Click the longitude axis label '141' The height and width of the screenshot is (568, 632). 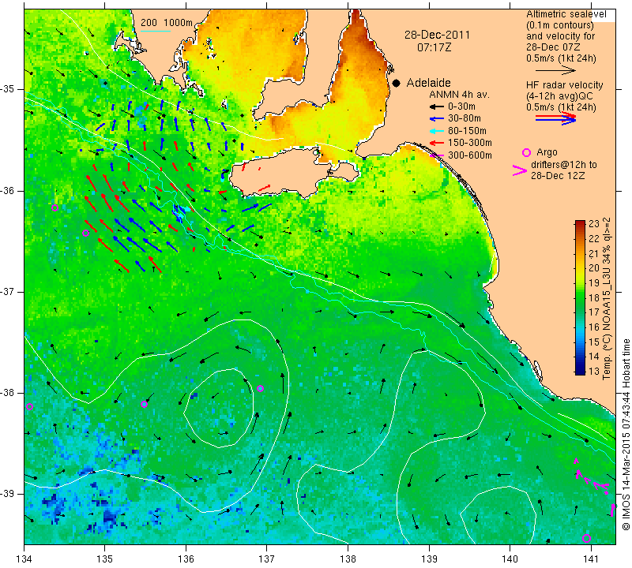point(591,559)
